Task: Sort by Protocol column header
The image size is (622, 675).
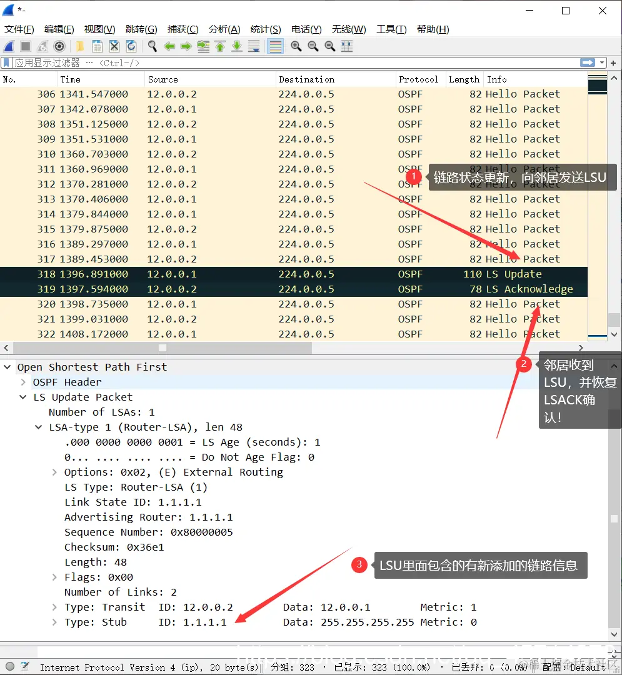Action: pyautogui.click(x=420, y=79)
